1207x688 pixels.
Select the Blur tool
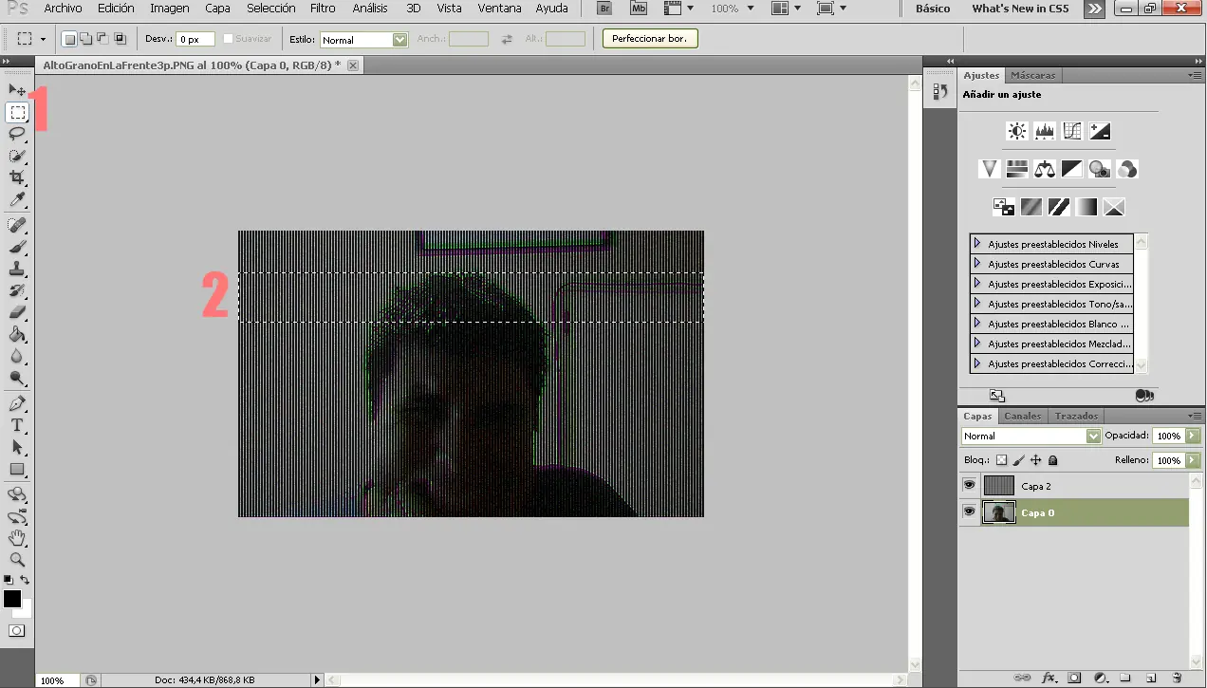coord(17,357)
